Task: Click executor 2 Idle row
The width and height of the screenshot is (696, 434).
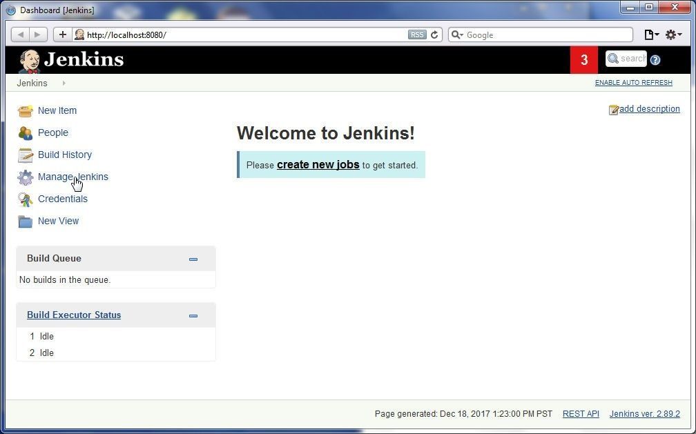Action: (x=116, y=353)
